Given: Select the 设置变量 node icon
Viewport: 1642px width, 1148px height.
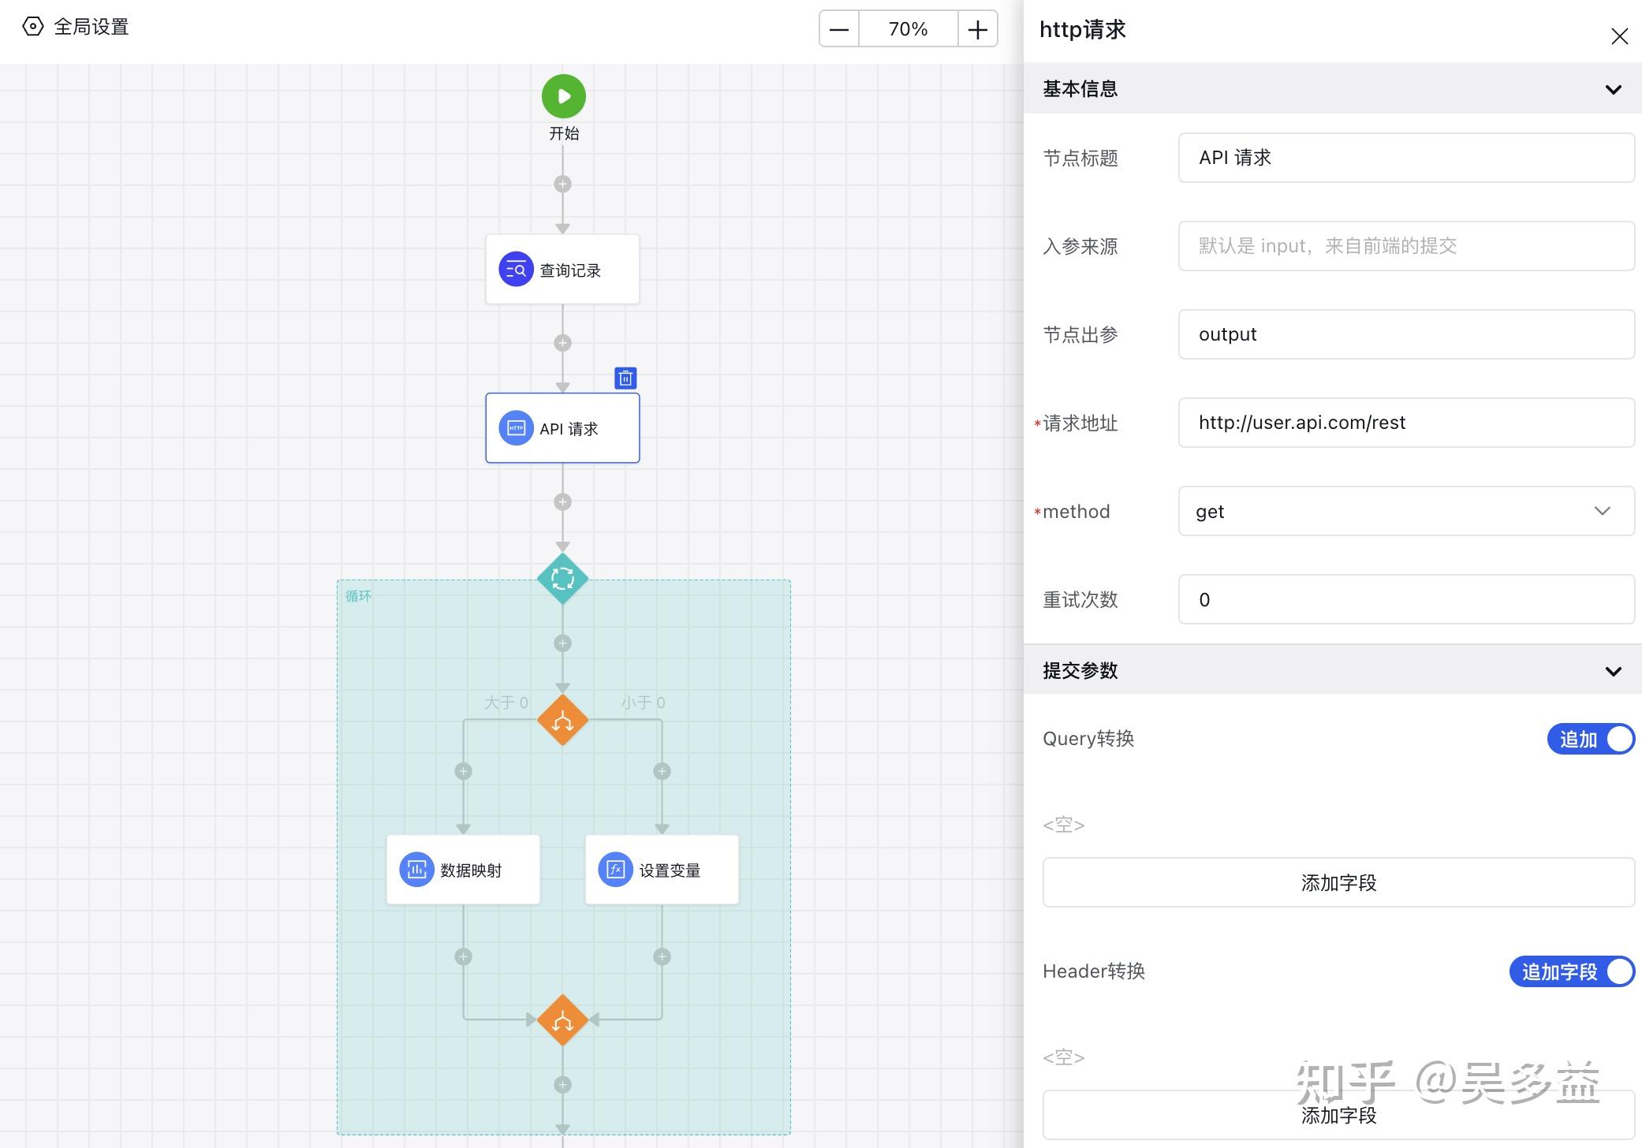Looking at the screenshot, I should click(614, 870).
